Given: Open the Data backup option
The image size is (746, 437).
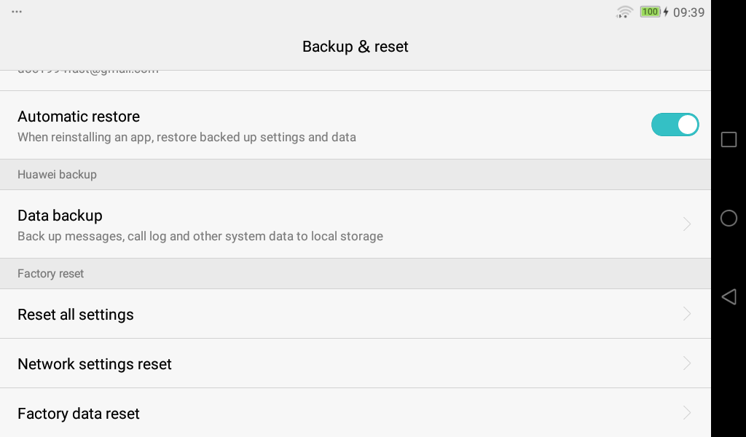Looking at the screenshot, I should point(60,216).
